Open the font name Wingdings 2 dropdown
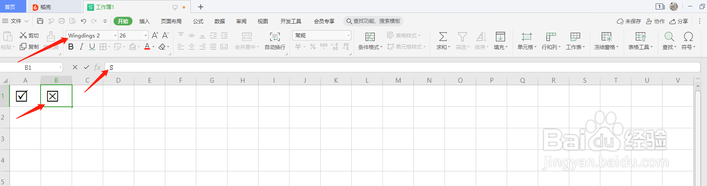This screenshot has height=186, width=707. click(x=115, y=35)
